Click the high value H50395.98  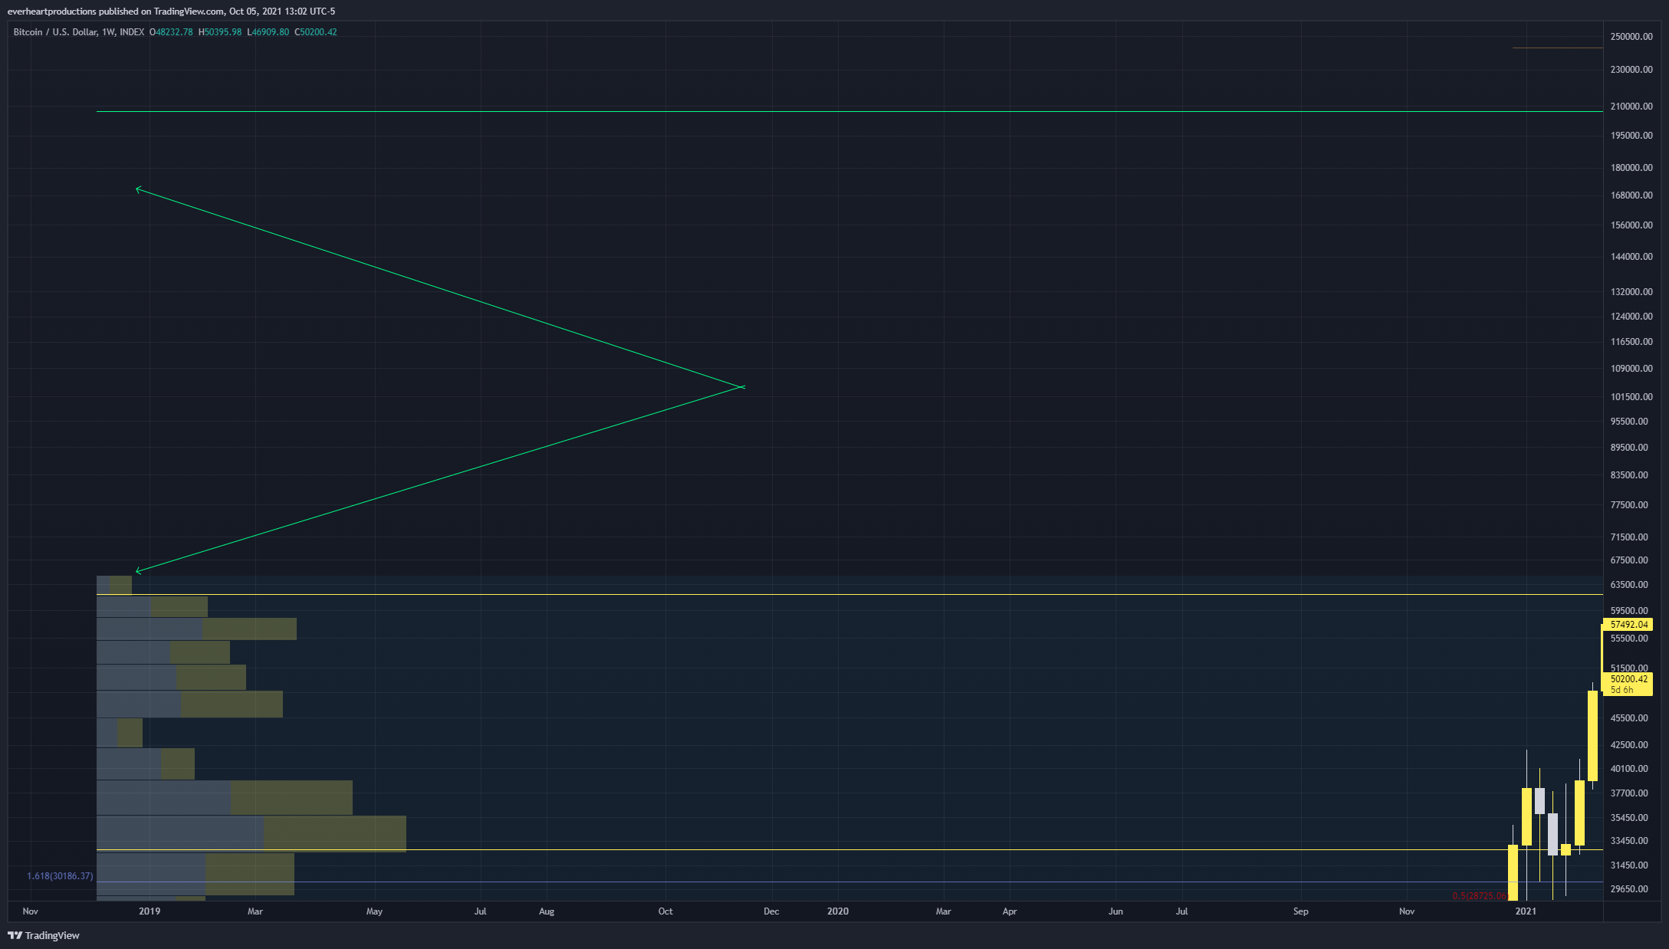tap(220, 32)
